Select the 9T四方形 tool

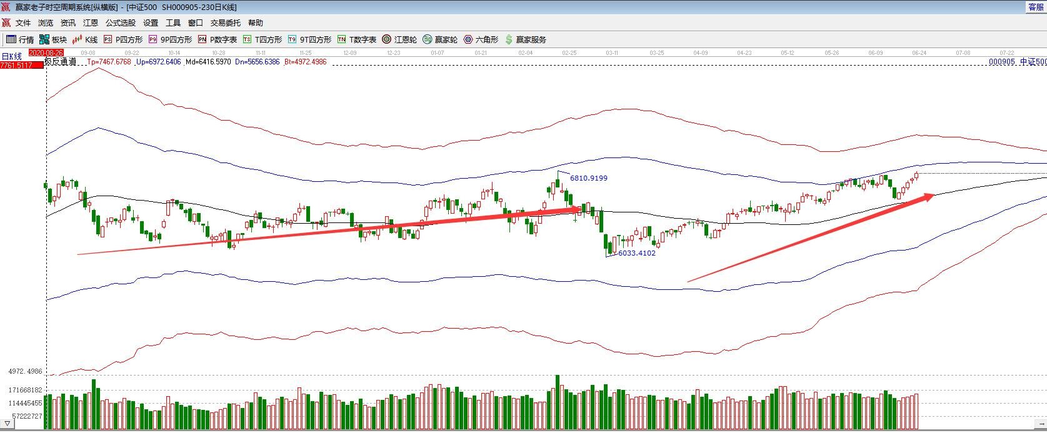(x=309, y=39)
